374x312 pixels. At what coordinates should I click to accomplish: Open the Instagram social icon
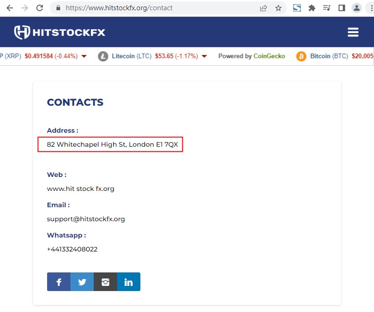pos(105,282)
